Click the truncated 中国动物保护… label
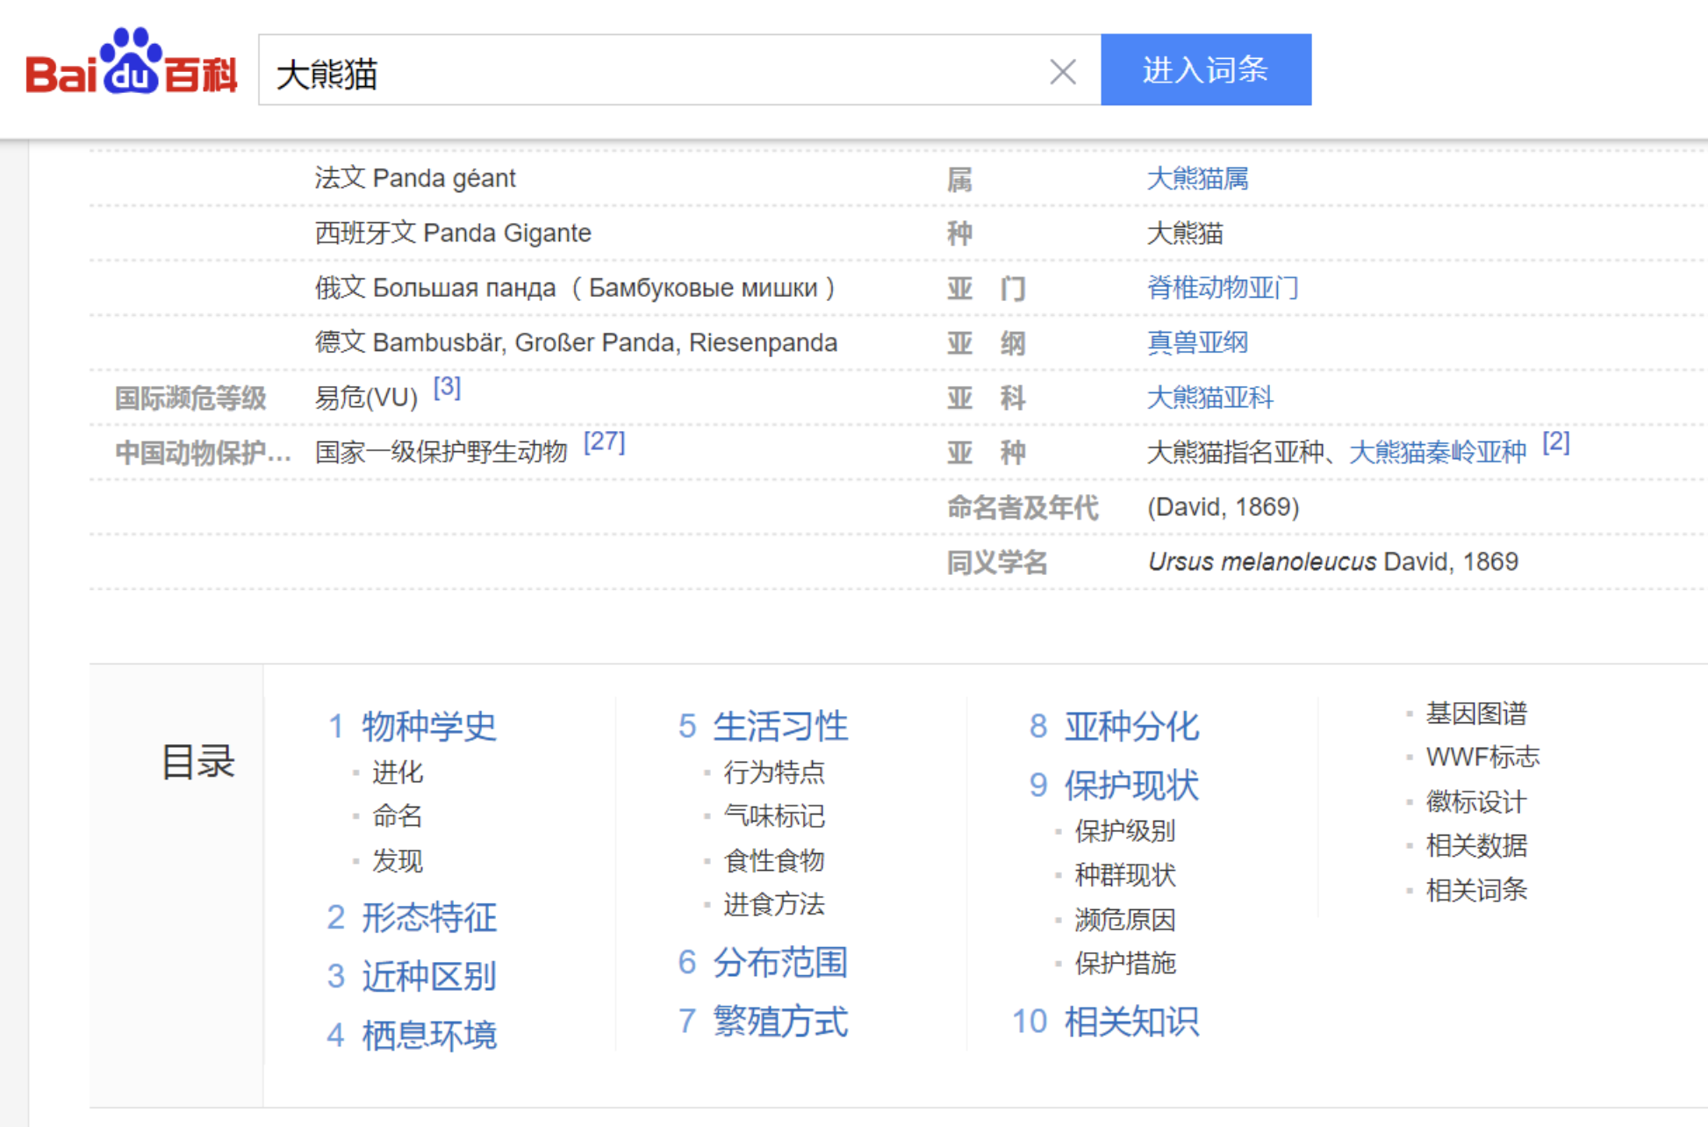Viewport: 1708px width, 1127px height. click(203, 453)
